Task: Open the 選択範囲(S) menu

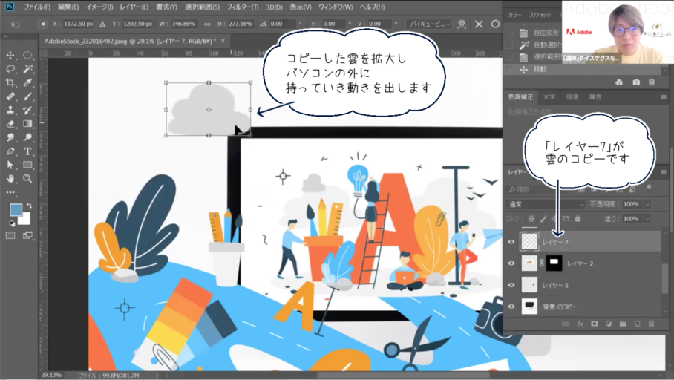Action: [x=202, y=7]
